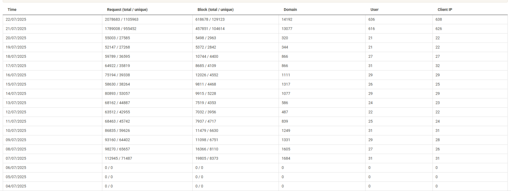Click the 21/07/2025 row date
The width and height of the screenshot is (511, 191).
click(x=16, y=29)
